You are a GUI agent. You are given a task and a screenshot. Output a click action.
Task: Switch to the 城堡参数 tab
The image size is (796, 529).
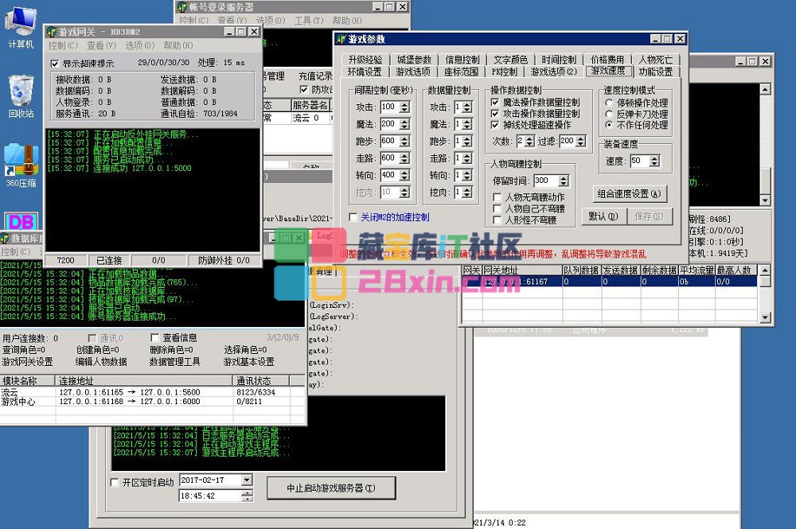(414, 60)
